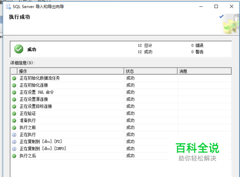This screenshot has height=177, width=240.
Task: Close the SQL Server wizard window
Action: click(x=231, y=7)
